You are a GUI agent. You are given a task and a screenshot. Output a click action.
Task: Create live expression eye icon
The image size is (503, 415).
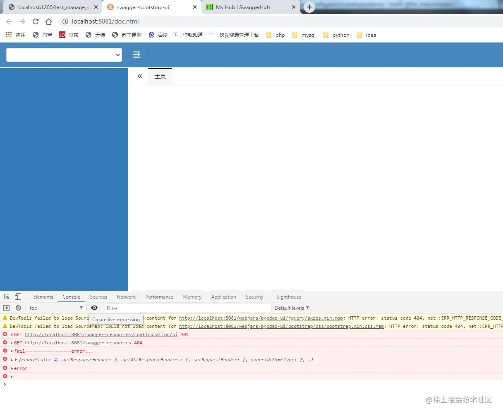[94, 308]
